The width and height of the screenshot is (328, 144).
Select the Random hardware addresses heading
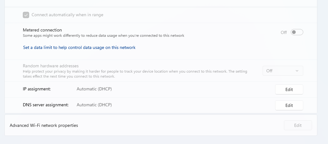(x=51, y=66)
